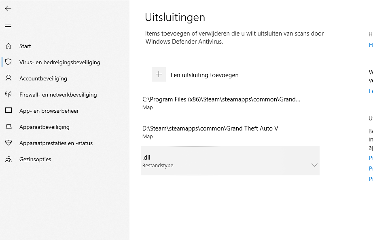Click the Start home icon
The image size is (373, 240).
[8, 46]
